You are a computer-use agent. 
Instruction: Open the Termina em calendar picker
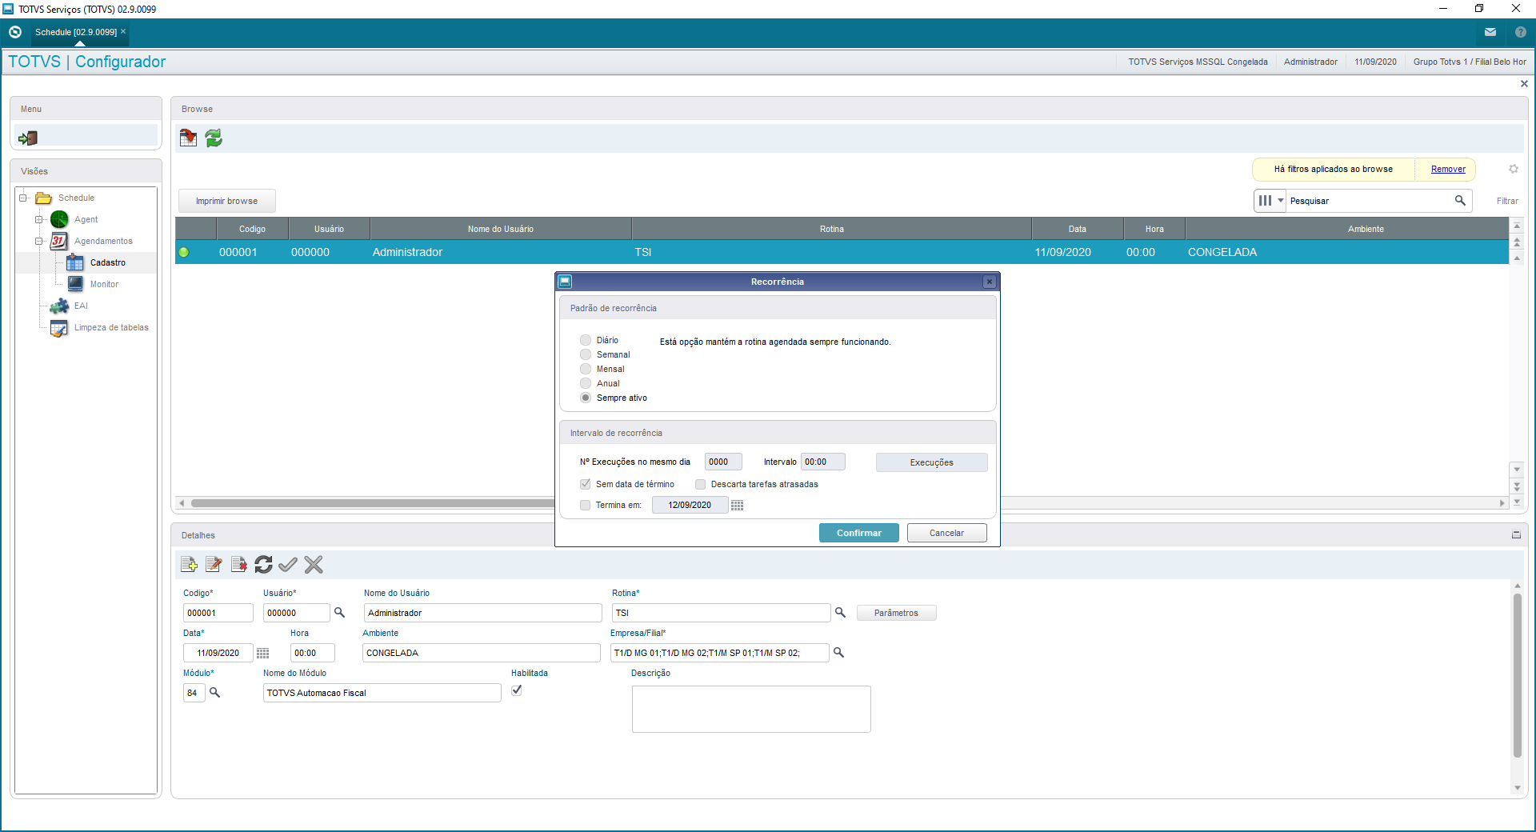(737, 506)
